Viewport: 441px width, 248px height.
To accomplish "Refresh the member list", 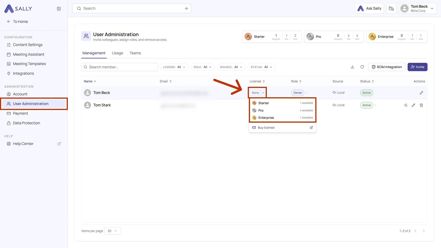I will click(x=362, y=67).
